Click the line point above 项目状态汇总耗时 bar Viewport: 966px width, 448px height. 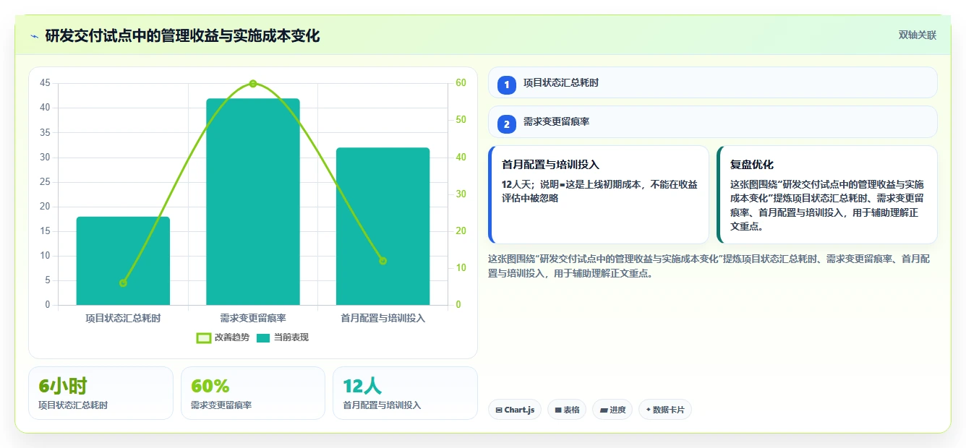[x=123, y=283]
